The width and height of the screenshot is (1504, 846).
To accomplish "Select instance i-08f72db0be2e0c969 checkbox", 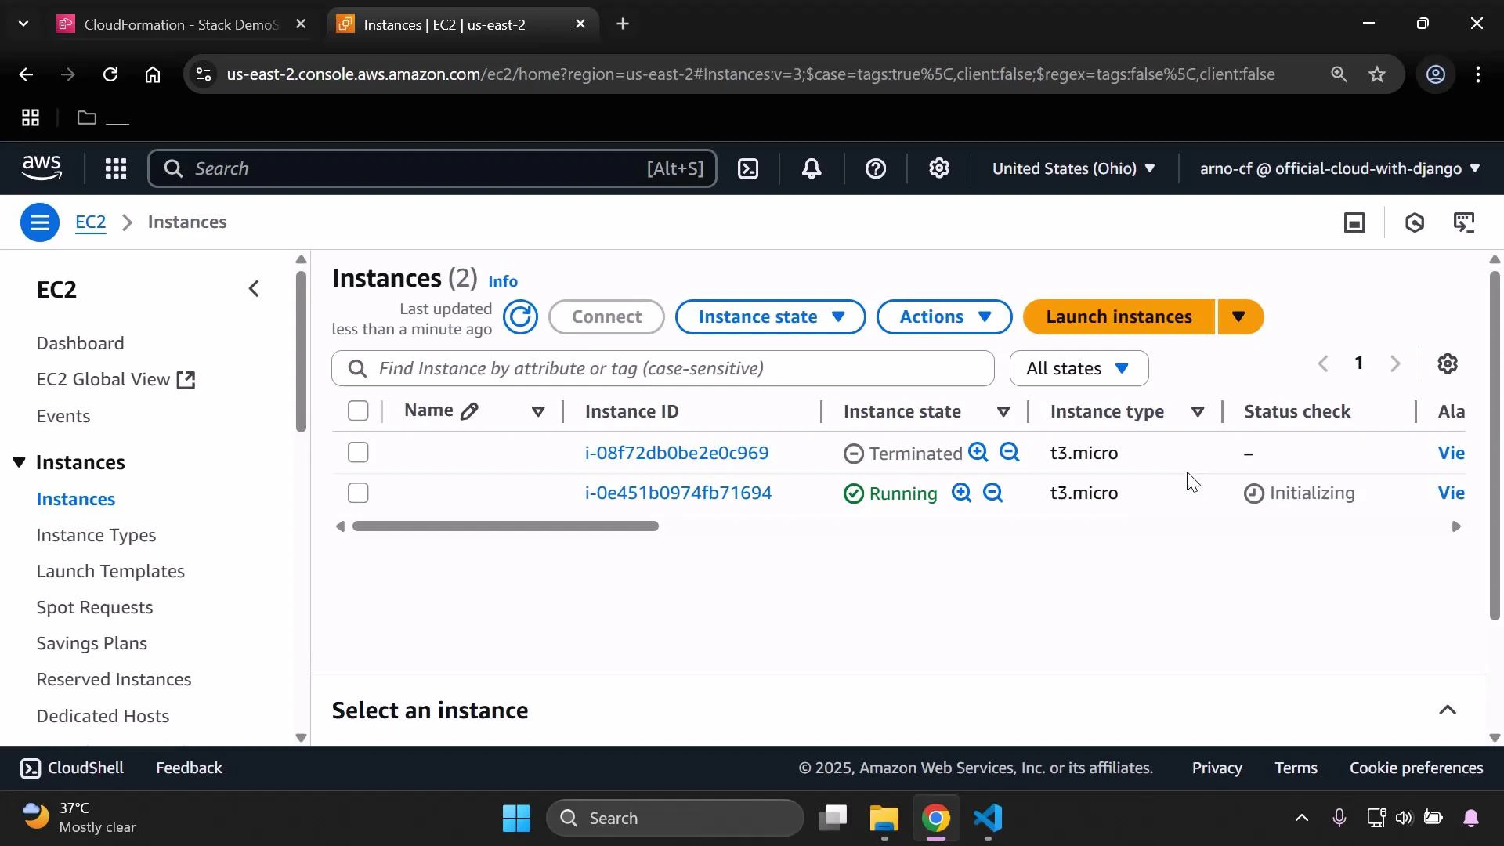I will click(358, 453).
